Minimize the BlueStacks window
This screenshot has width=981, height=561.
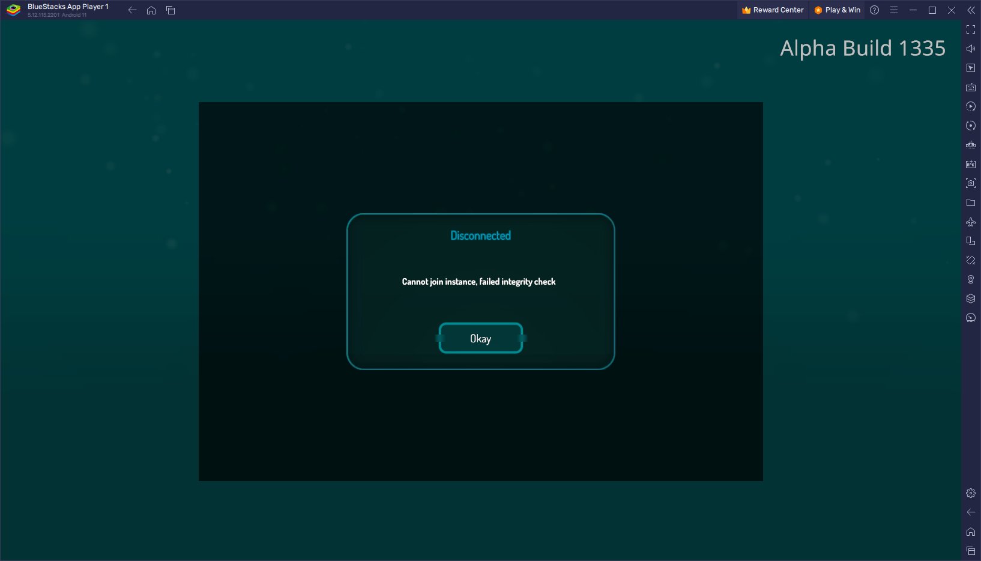click(x=913, y=10)
